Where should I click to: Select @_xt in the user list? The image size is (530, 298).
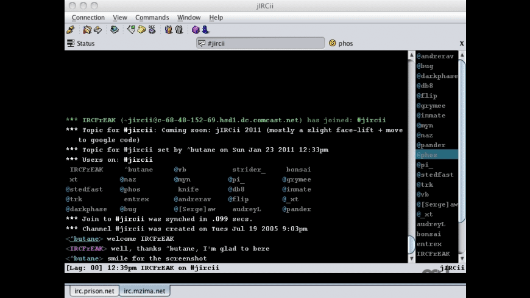point(437,214)
